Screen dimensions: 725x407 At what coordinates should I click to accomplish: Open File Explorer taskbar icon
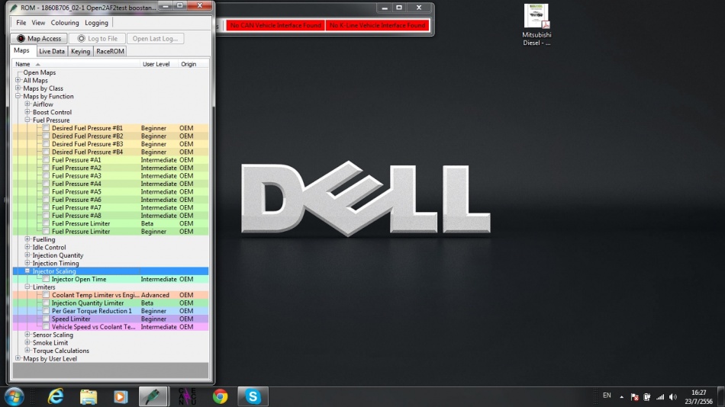[89, 397]
